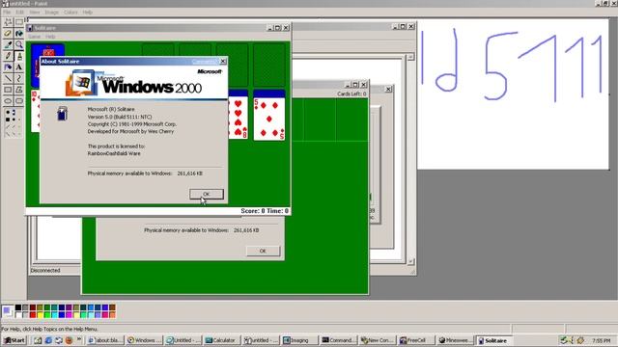Pick the black color swatch

tap(18, 307)
